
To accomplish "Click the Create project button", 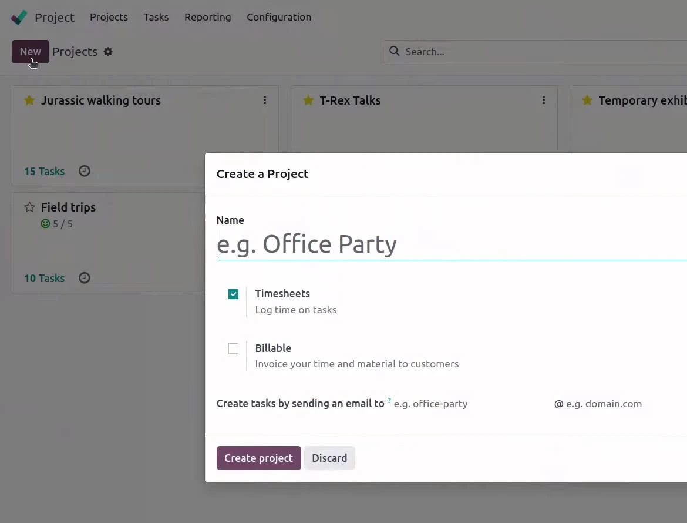I will pyautogui.click(x=258, y=458).
